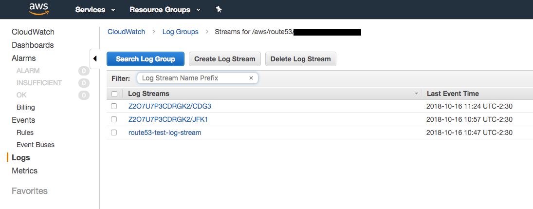Show alarms in ALARM state
533x209 pixels.
[28, 71]
